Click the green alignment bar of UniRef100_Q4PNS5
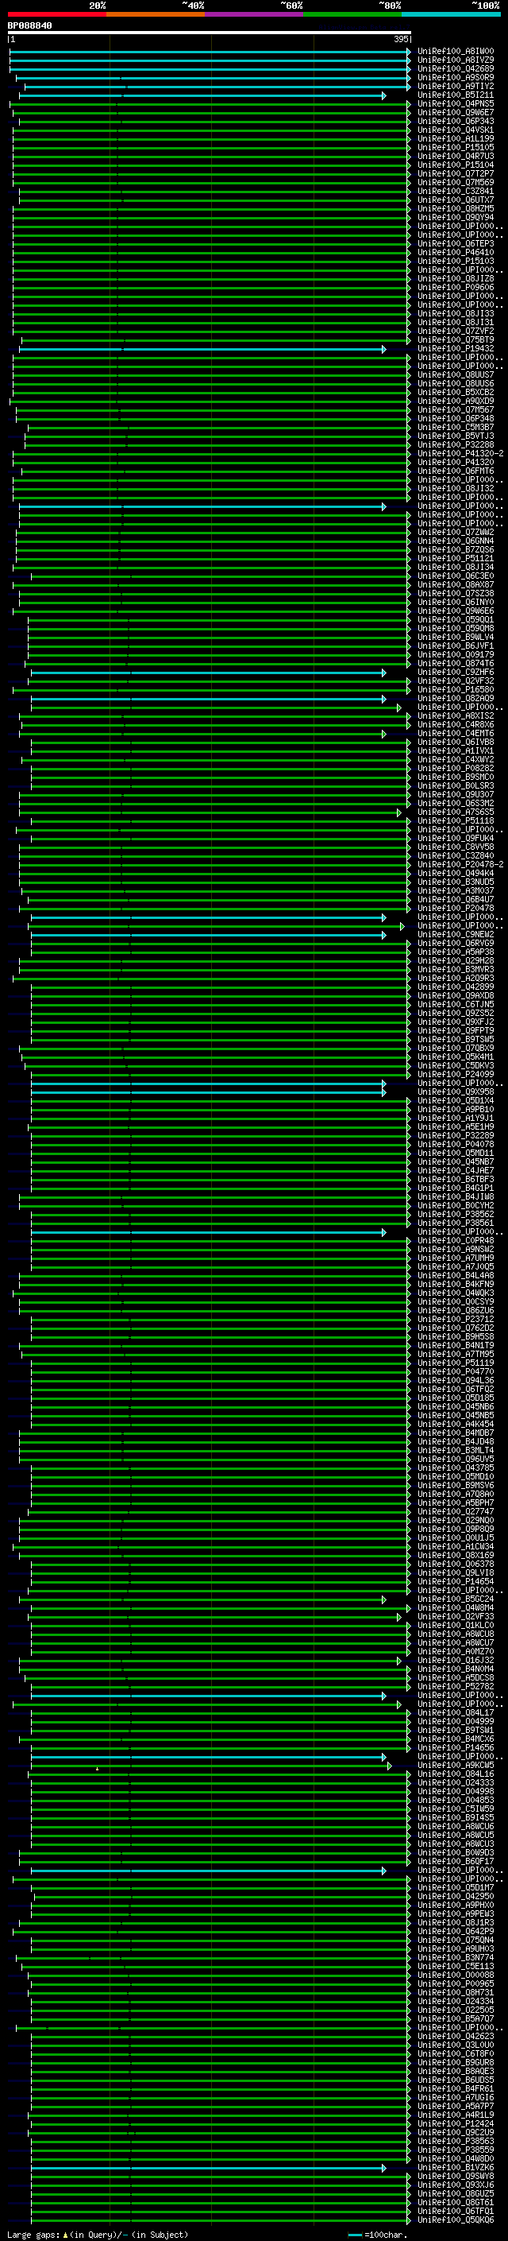Screen dimensions: 508x2241 coord(210,104)
